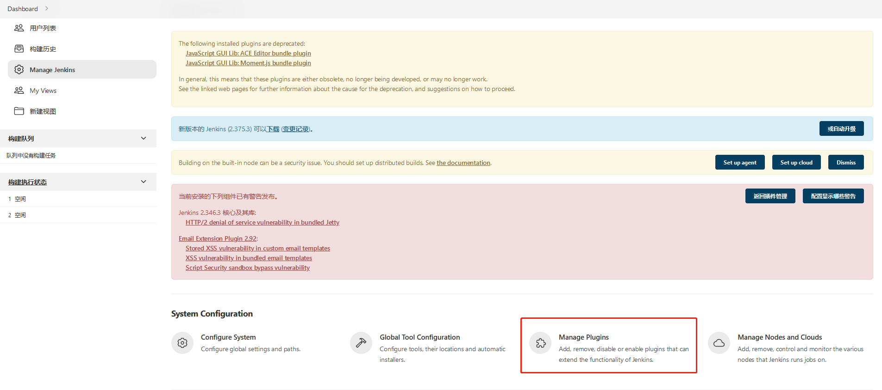
Task: Click the Global Tool Configuration hammer icon
Action: tap(361, 343)
